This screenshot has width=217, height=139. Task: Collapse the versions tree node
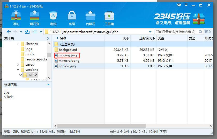pyautogui.click(x=18, y=70)
